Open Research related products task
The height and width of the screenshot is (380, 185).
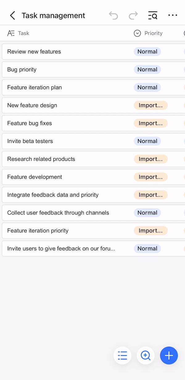[41, 159]
